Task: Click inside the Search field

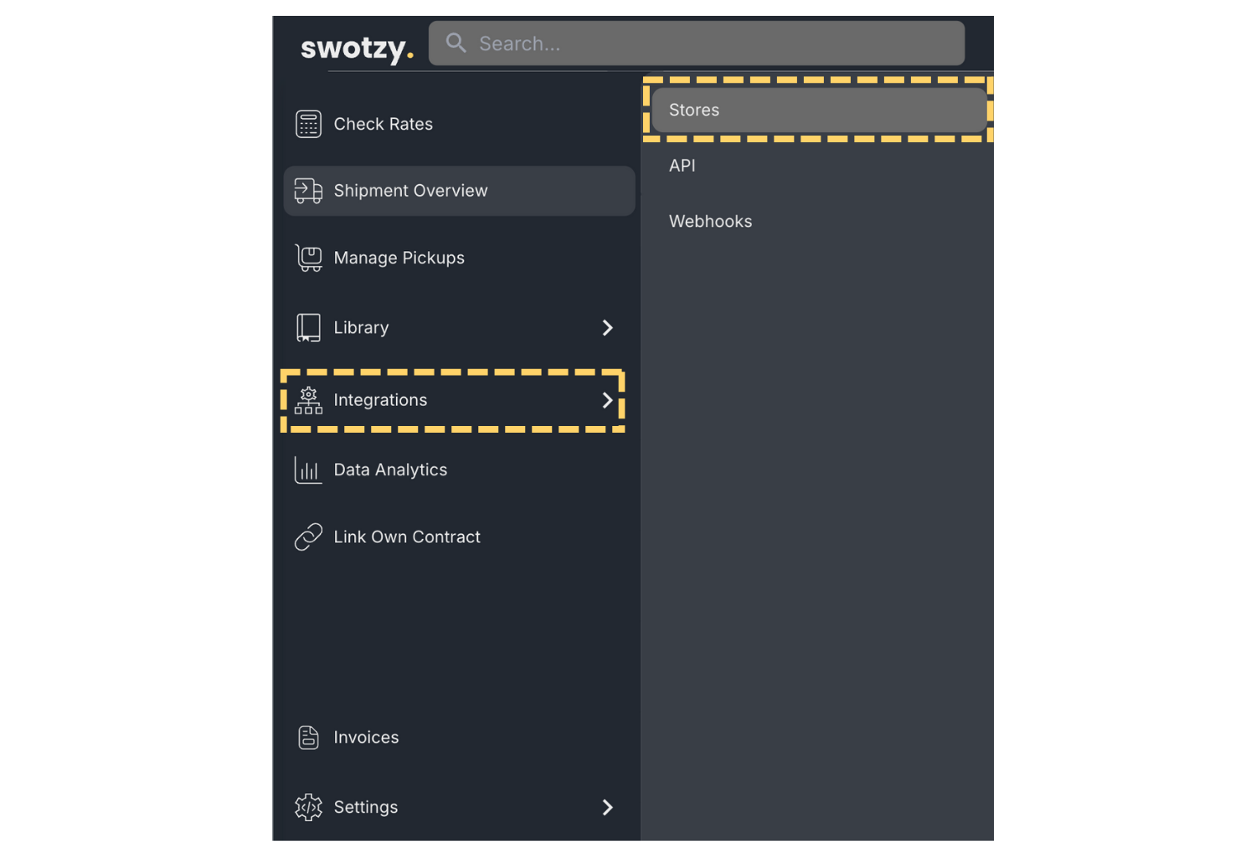Action: coord(695,43)
